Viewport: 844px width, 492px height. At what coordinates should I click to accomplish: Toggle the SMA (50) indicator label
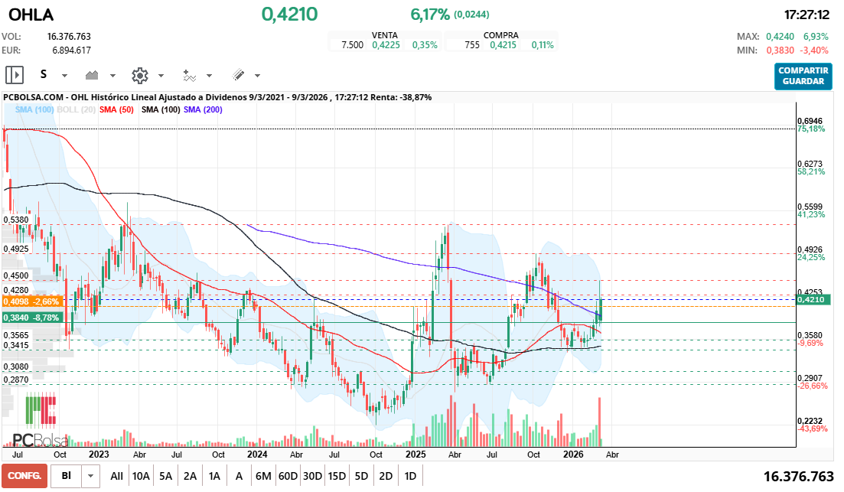point(116,110)
